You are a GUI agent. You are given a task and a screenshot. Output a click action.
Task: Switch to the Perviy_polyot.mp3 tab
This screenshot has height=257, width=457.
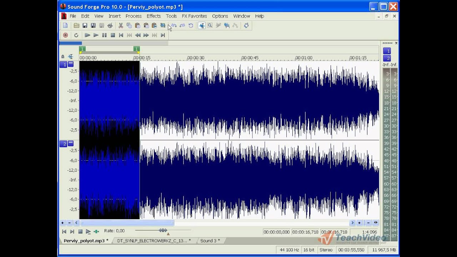[x=86, y=241]
